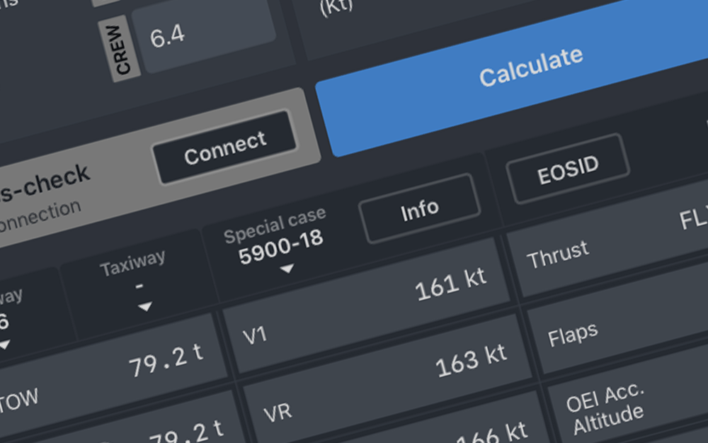Click the Info button

419,209
